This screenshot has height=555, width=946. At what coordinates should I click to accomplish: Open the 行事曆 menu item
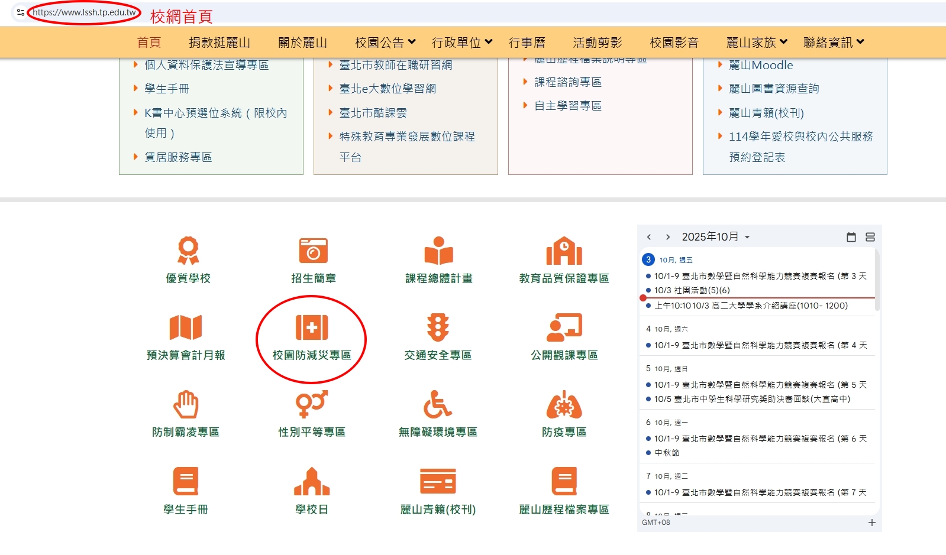coord(527,43)
